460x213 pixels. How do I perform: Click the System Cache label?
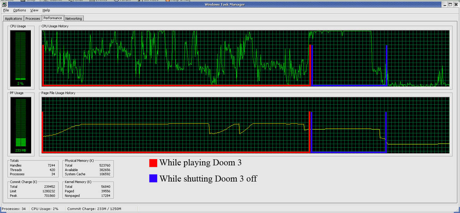[75, 174]
